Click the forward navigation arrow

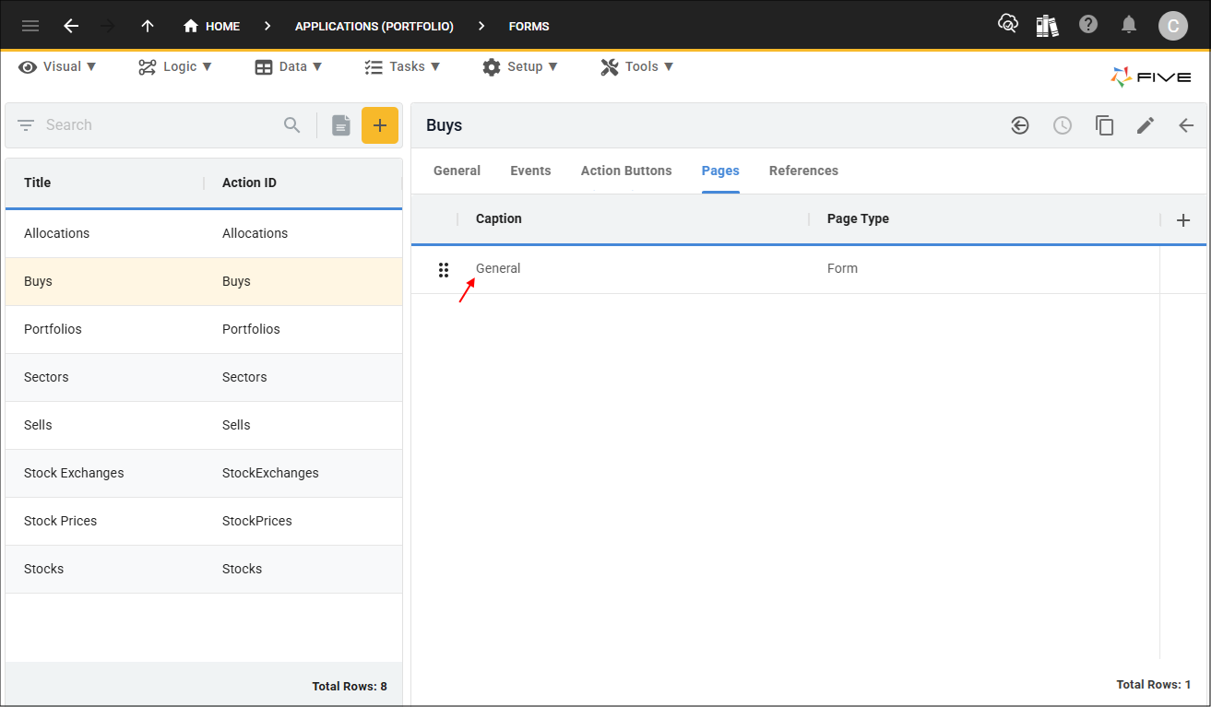[x=108, y=26]
